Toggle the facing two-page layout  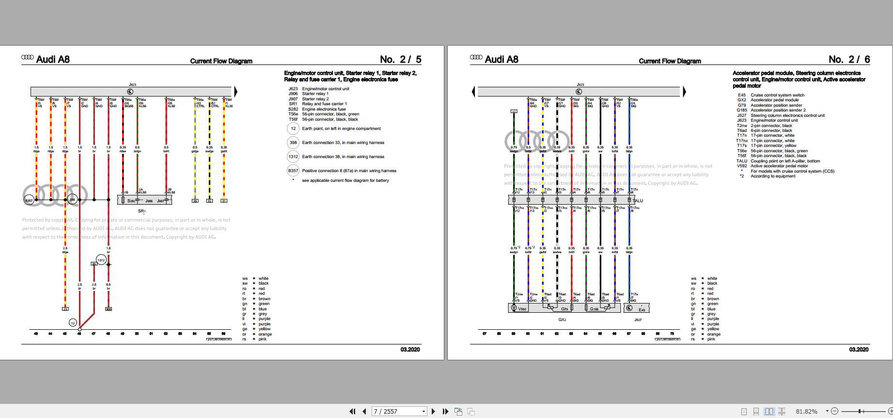(769, 412)
